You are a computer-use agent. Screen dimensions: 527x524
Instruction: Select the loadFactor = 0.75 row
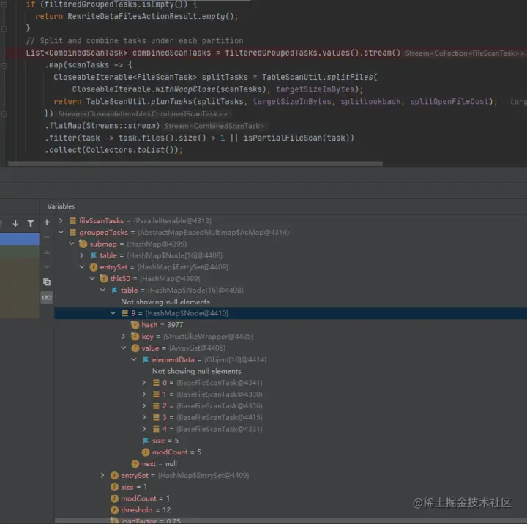coord(291,520)
